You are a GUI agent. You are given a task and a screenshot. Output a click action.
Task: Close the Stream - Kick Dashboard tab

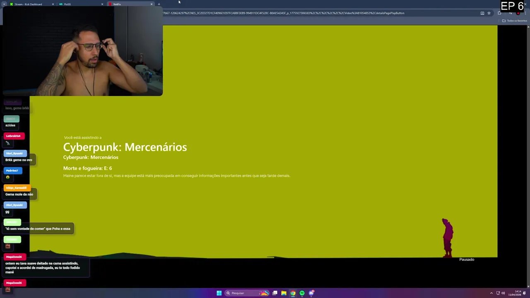point(53,4)
